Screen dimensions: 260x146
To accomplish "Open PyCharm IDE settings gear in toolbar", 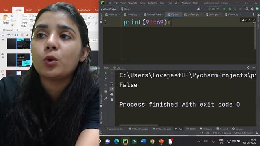I will (x=252, y=9).
